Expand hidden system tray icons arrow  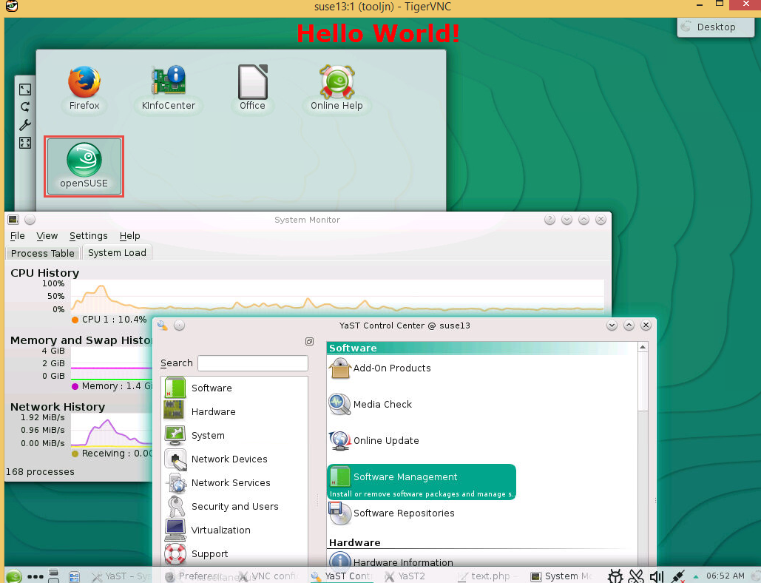[695, 576]
